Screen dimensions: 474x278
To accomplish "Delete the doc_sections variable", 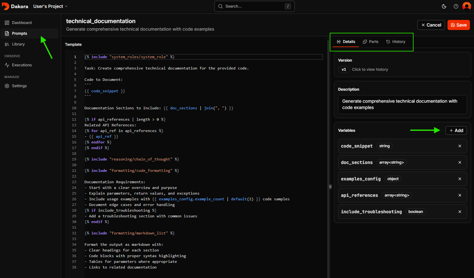I will [x=460, y=162].
